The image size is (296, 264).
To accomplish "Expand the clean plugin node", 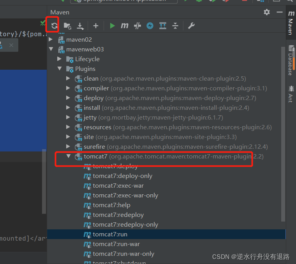I will coord(68,78).
